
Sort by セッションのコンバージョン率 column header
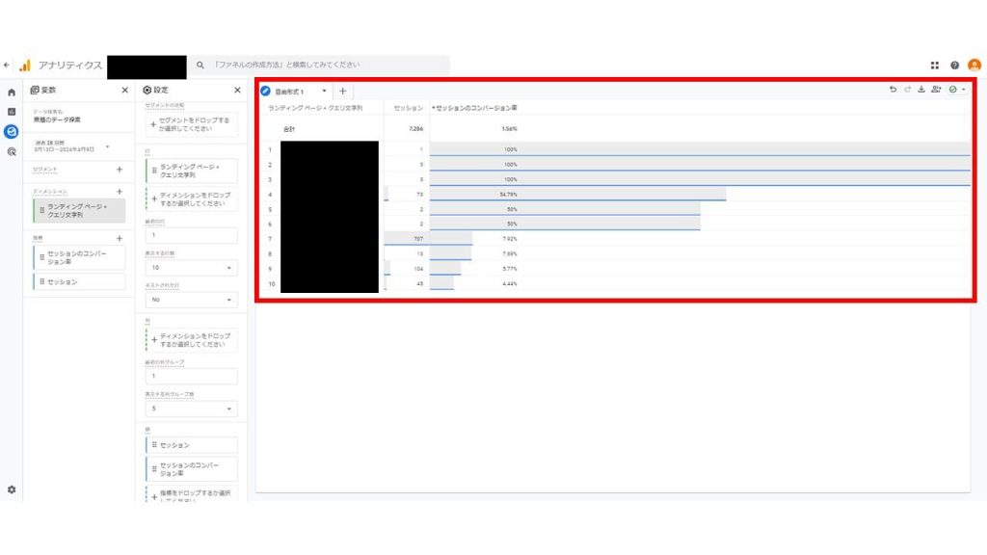(474, 108)
